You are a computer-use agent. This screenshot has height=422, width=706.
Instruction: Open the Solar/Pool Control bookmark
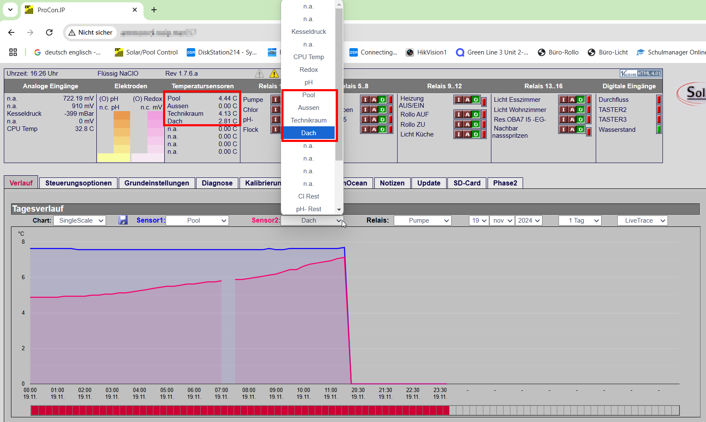[x=146, y=52]
